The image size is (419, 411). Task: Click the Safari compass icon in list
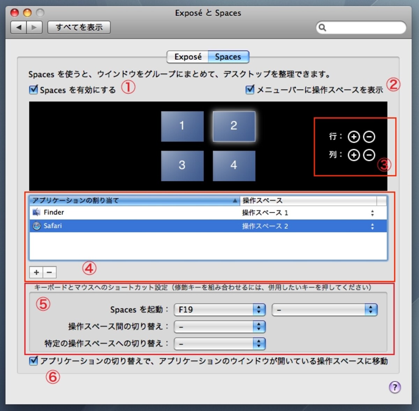(37, 226)
